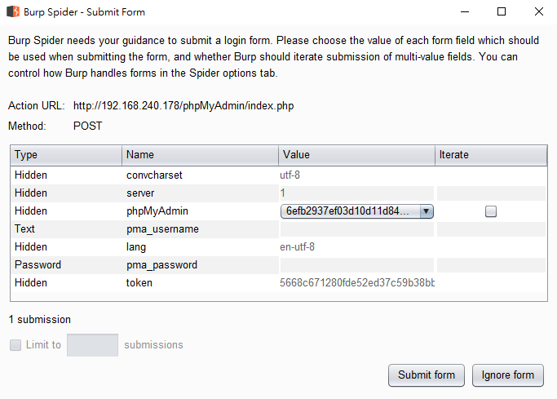The height and width of the screenshot is (399, 557).
Task: Select the token value cell
Action: [356, 283]
